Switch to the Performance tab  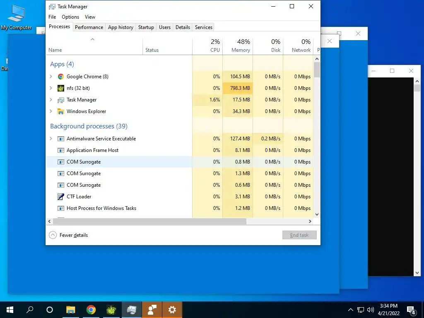pyautogui.click(x=89, y=27)
